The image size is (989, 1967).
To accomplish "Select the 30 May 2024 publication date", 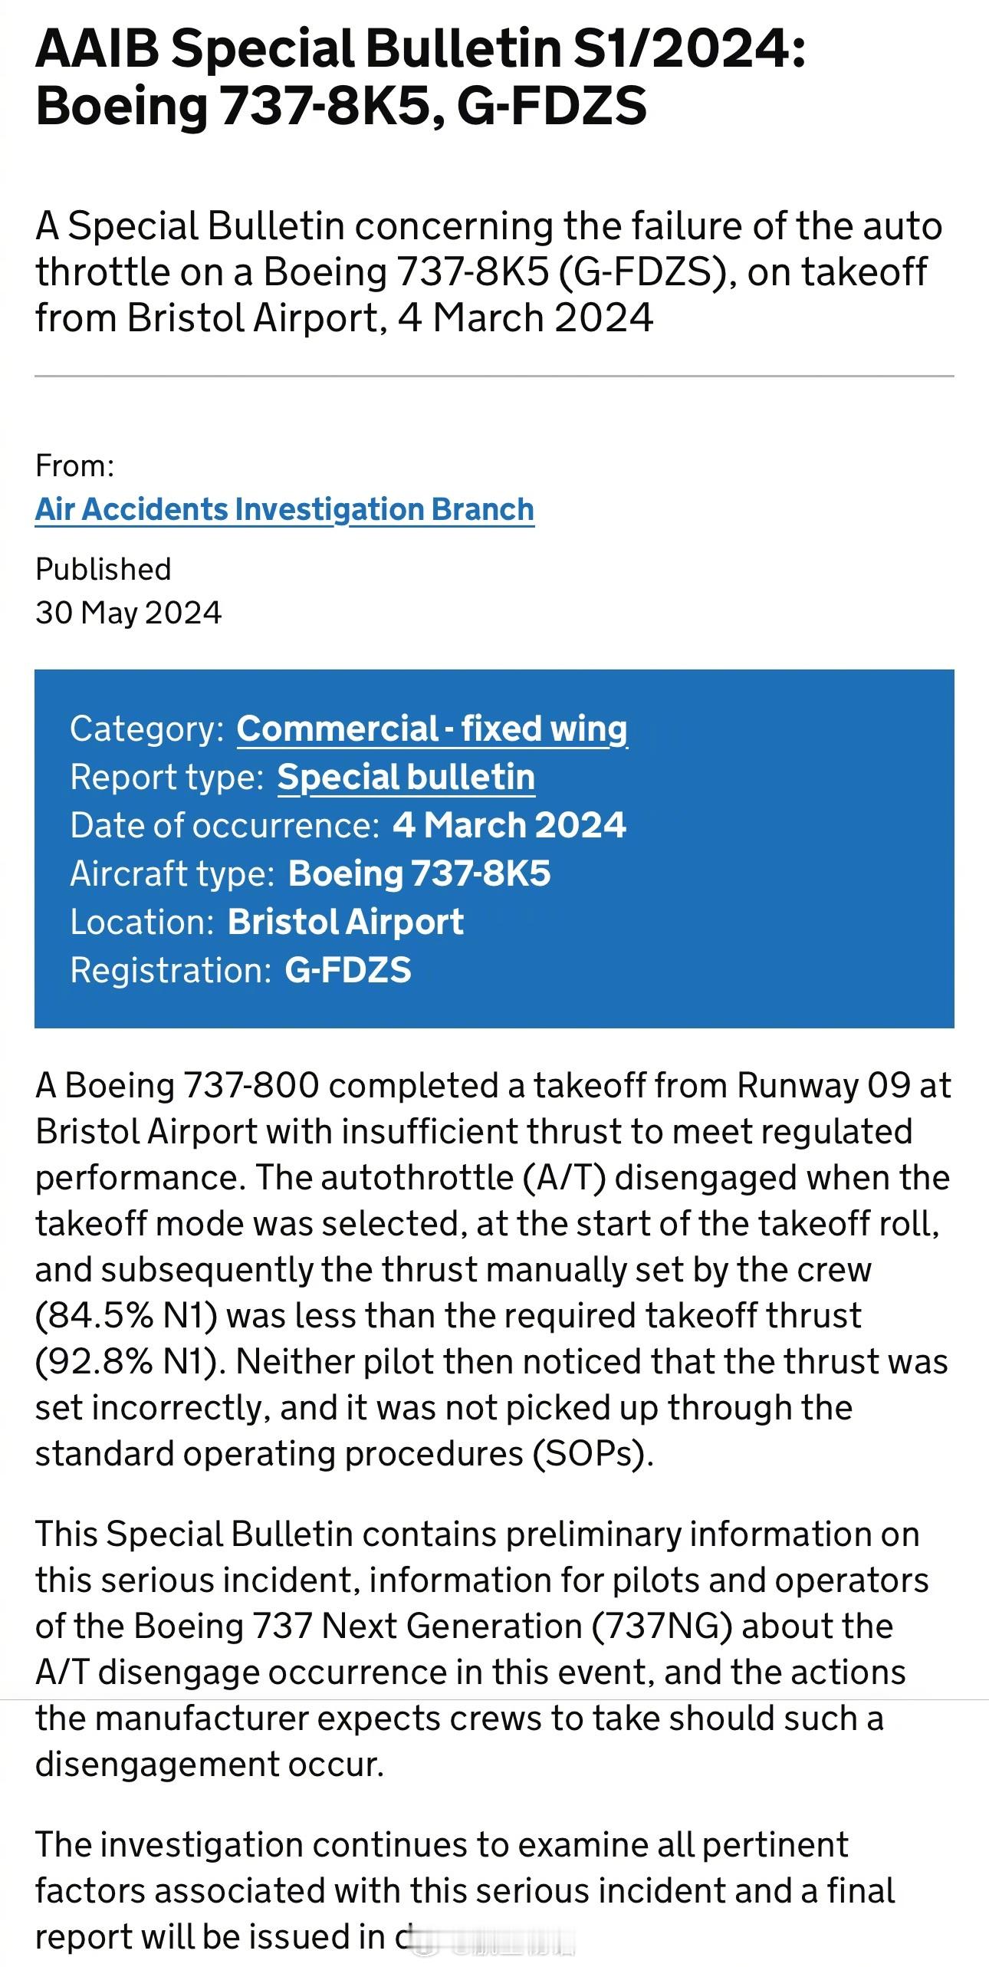I will click(128, 613).
